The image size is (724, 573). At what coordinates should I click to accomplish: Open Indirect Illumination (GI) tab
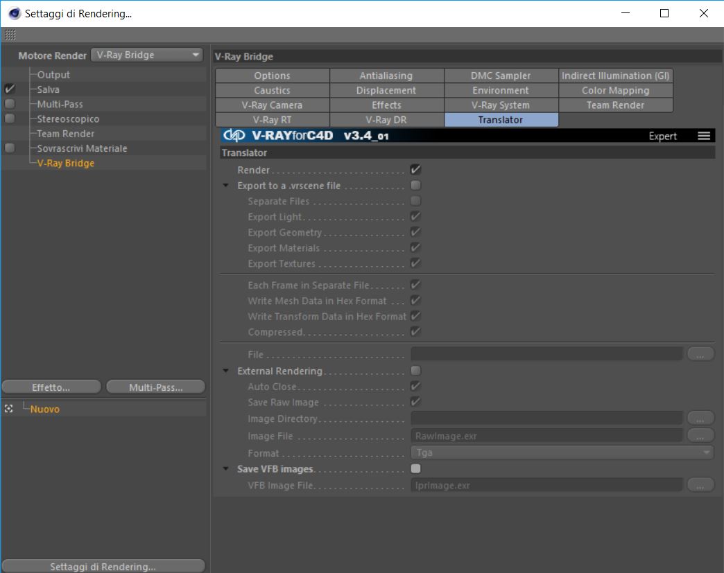pyautogui.click(x=616, y=76)
